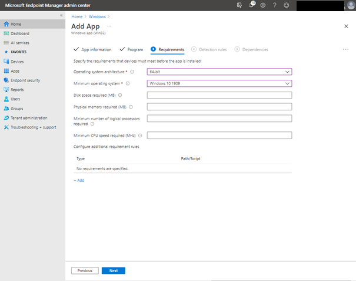Click the Type column header
This screenshot has height=281, width=356.
[81, 159]
